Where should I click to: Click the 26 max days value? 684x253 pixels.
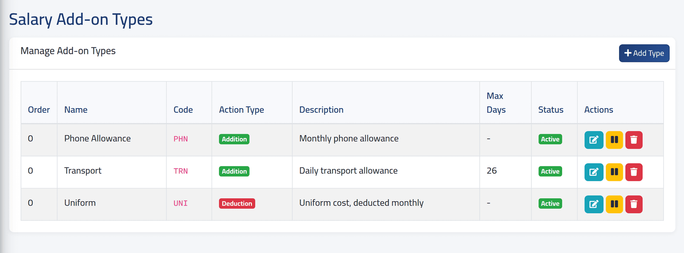492,171
